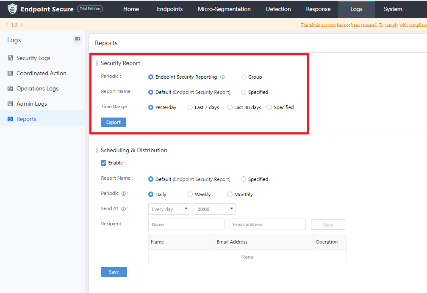Click the Email address input field
427x293 pixels.
click(267, 225)
